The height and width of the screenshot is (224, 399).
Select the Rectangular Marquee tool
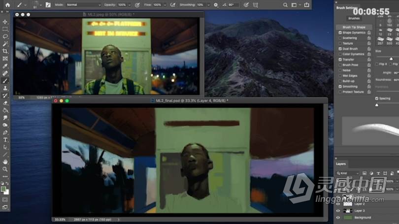(5, 29)
